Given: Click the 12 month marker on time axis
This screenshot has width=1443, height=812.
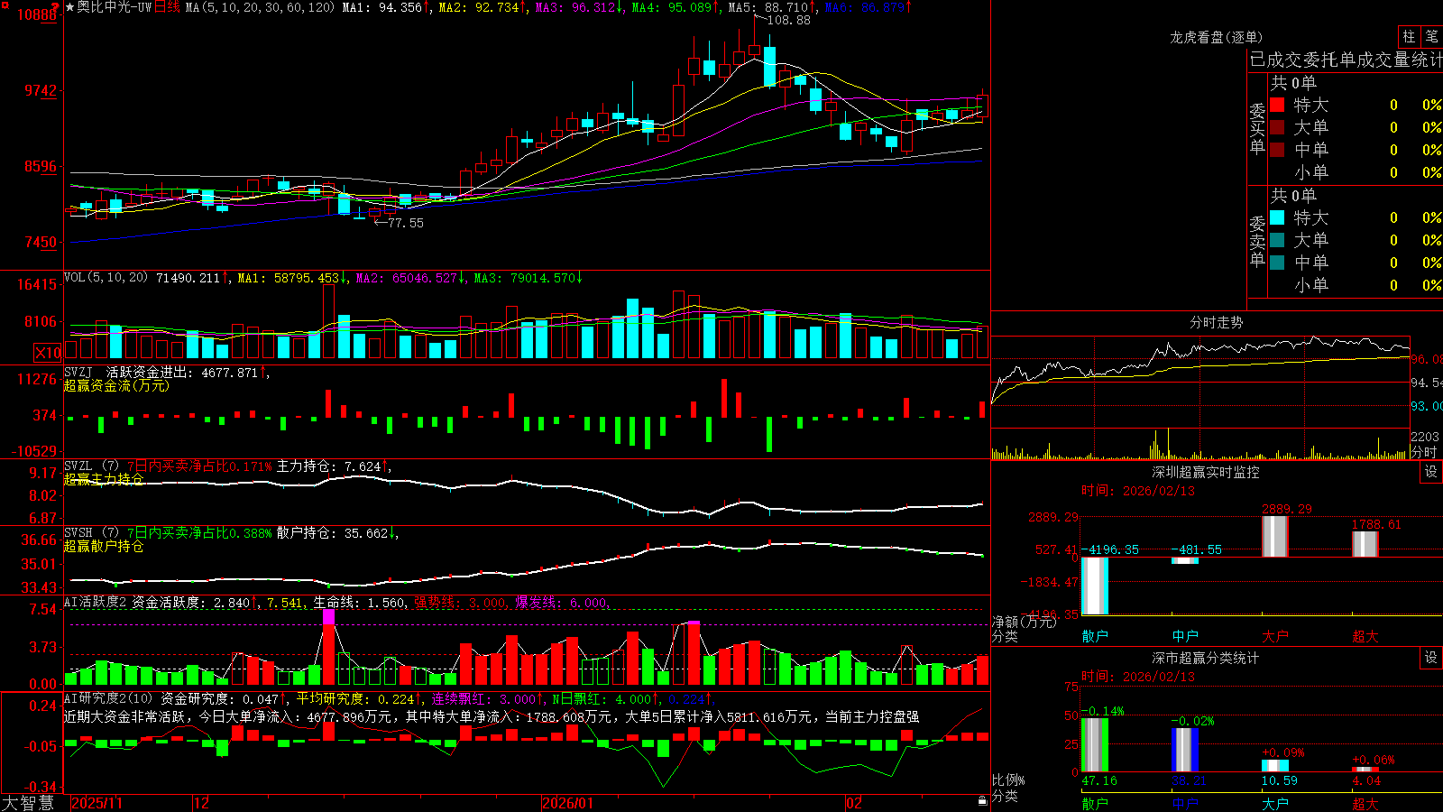Looking at the screenshot, I should point(202,803).
